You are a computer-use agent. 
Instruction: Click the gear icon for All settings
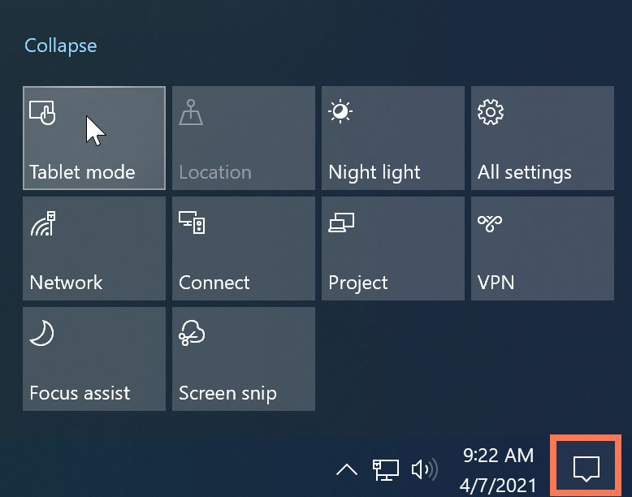tap(490, 113)
